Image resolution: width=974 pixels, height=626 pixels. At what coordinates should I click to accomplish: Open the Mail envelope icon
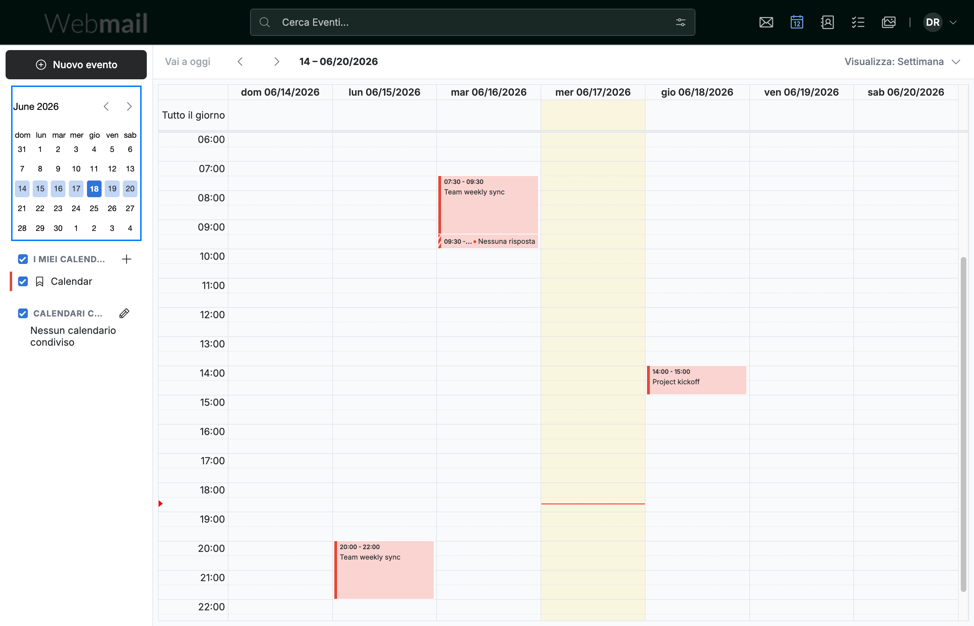[766, 22]
